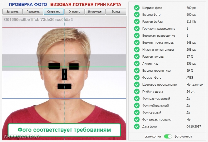Click check icon beside Формат фото
Viewport: 208px width, 142px height.
click(137, 78)
